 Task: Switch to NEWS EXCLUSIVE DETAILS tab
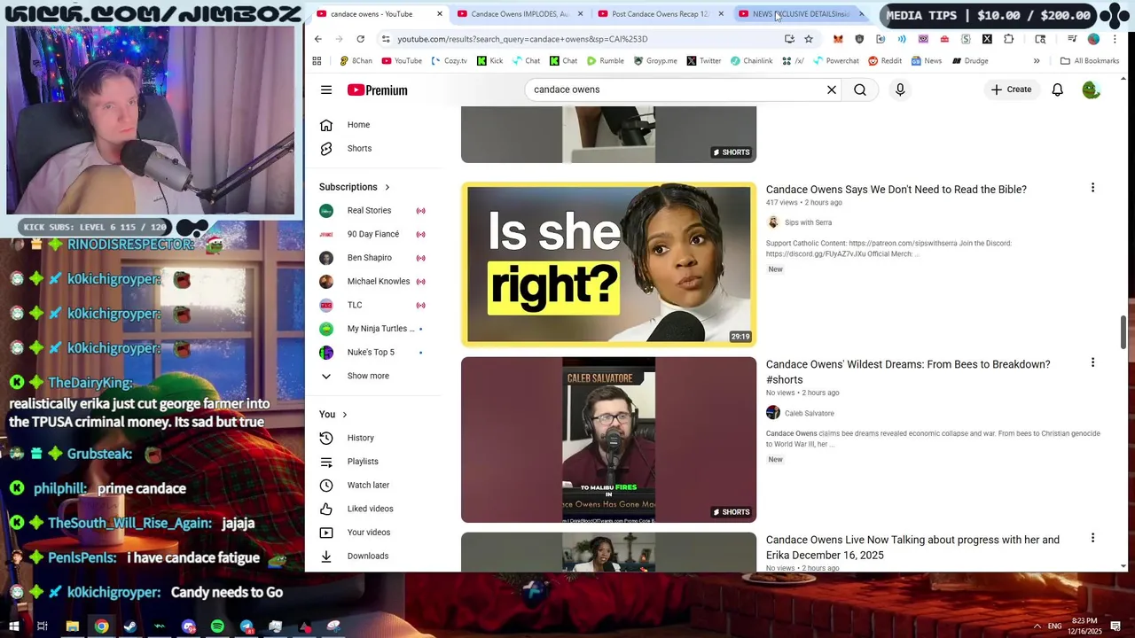801,14
